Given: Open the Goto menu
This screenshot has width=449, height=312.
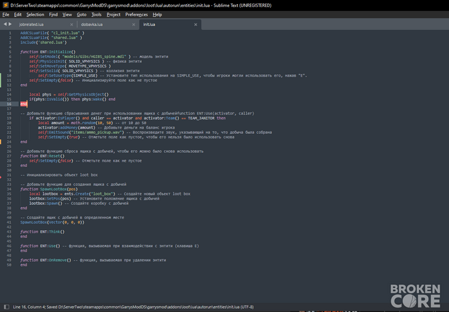Looking at the screenshot, I should click(x=81, y=14).
